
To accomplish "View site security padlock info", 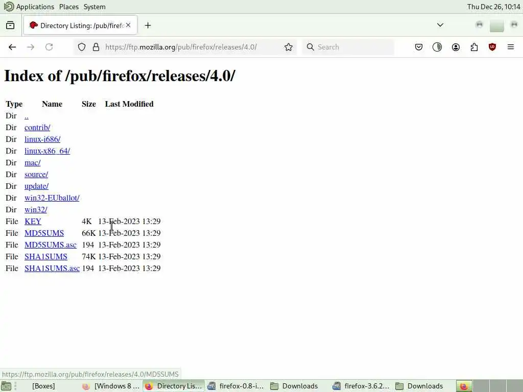I will click(96, 47).
